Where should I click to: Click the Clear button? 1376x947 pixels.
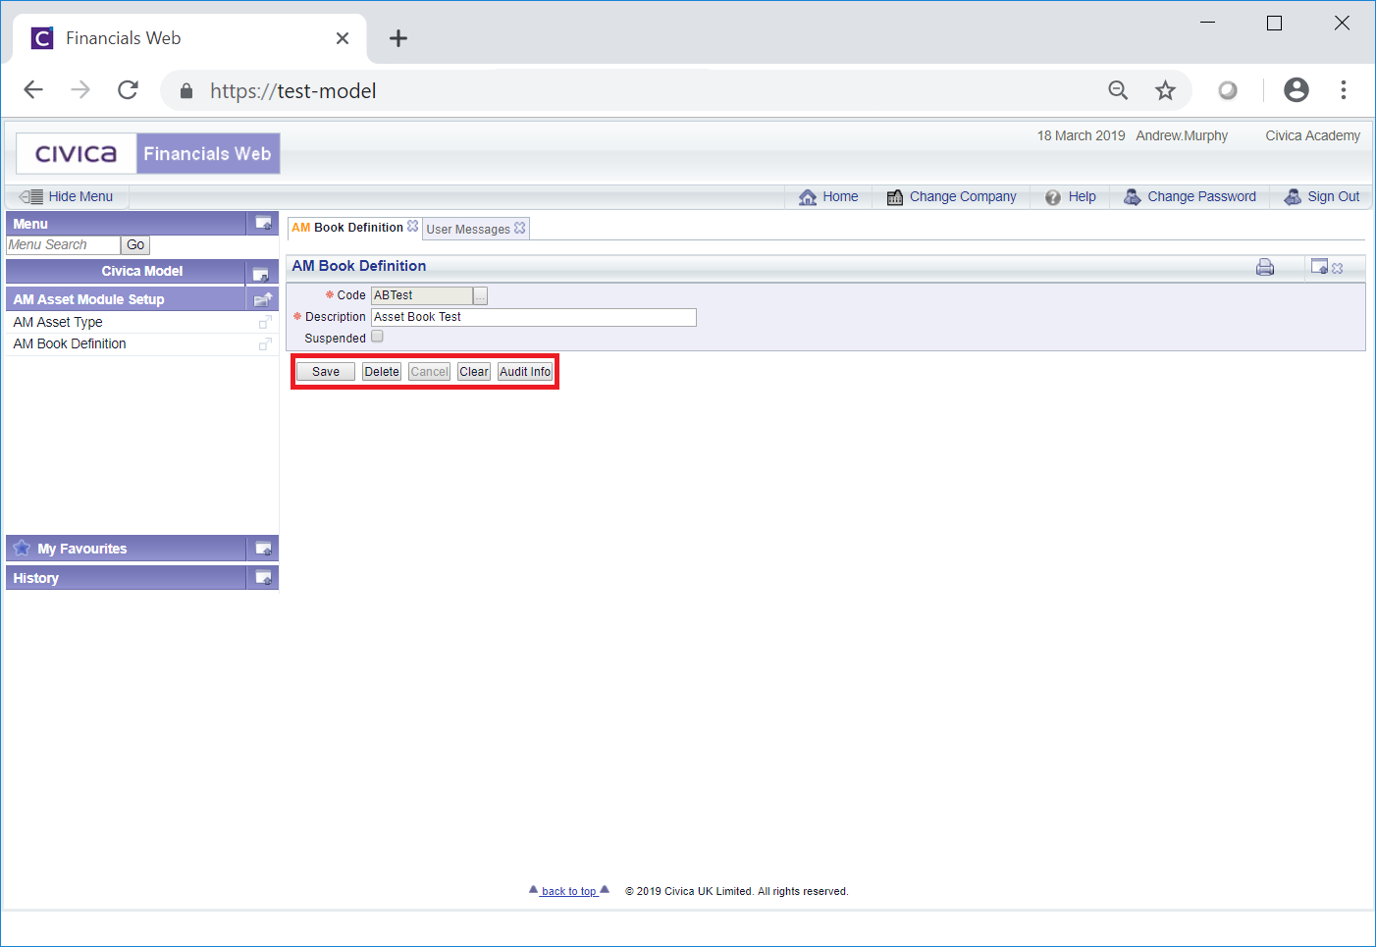pyautogui.click(x=474, y=372)
